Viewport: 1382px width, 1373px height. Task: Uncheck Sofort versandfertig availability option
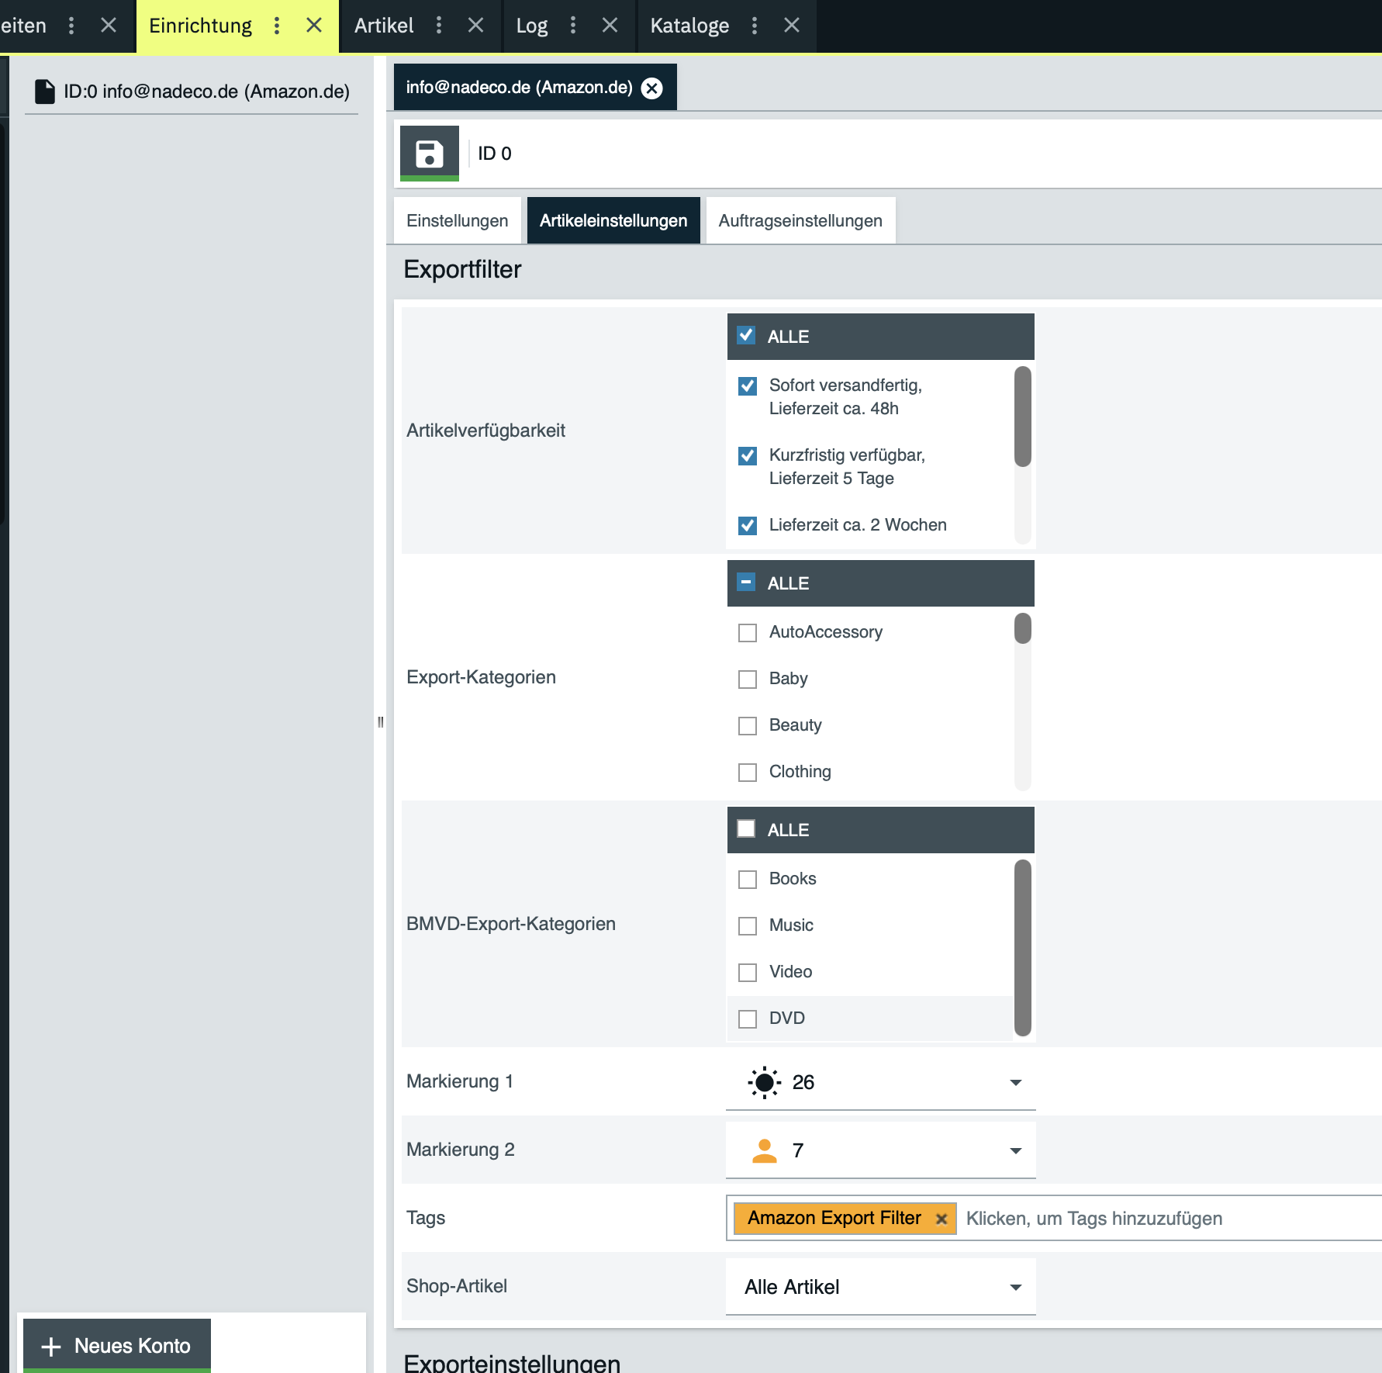748,386
